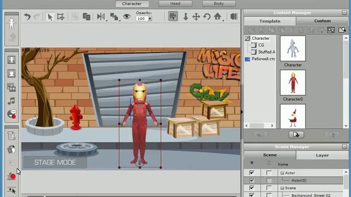The image size is (351, 197).
Task: Click the vertical move arrows icon
Action: (185, 17)
